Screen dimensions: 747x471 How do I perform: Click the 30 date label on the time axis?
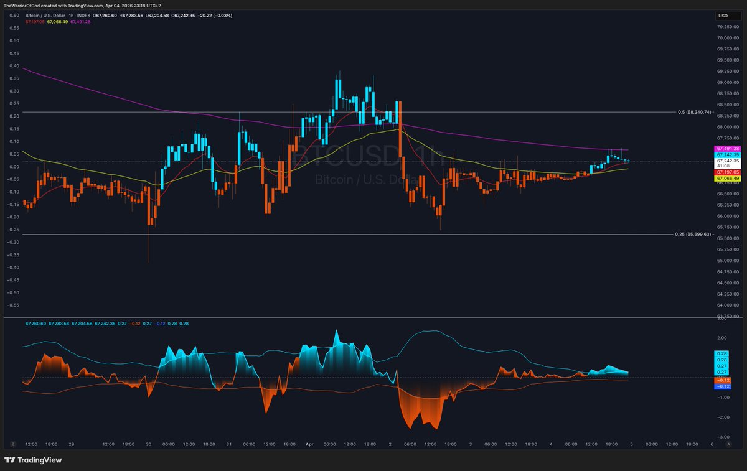click(x=150, y=444)
